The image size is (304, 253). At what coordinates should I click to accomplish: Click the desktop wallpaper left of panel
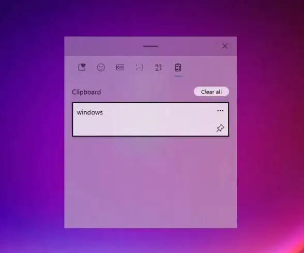(32, 126)
